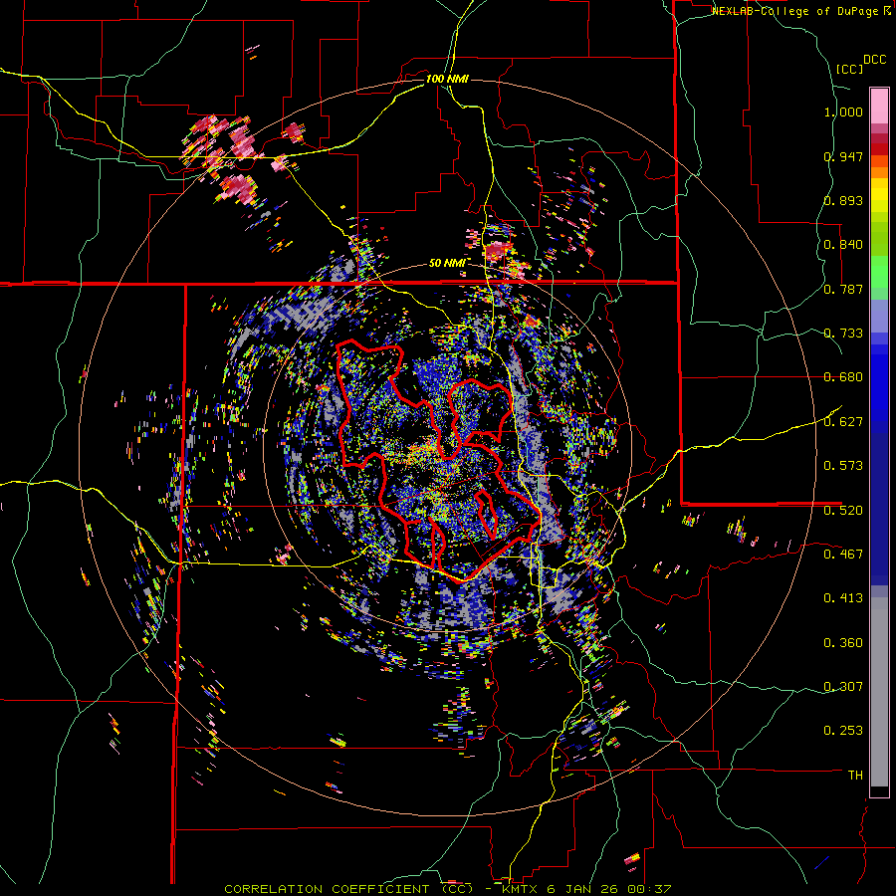The height and width of the screenshot is (896, 896).
Task: Click the 0.733 color scale value
Action: pyautogui.click(x=843, y=334)
